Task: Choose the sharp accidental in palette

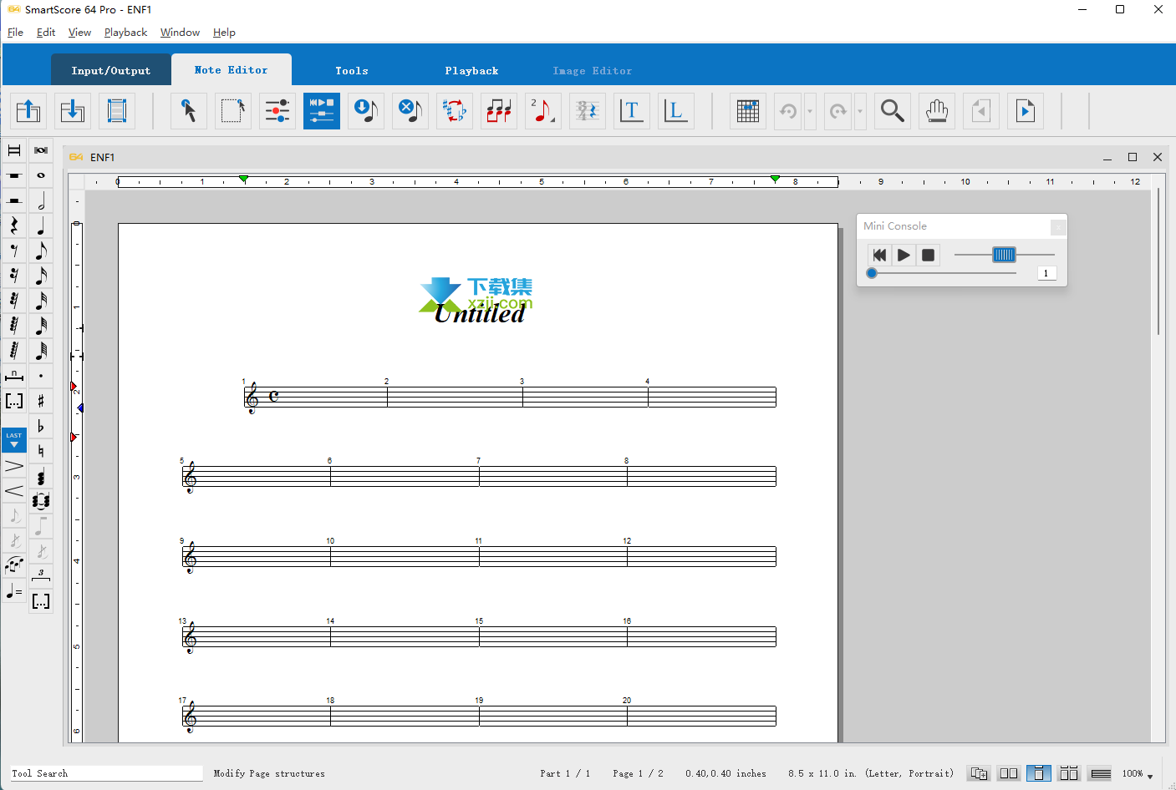Action: [x=41, y=402]
